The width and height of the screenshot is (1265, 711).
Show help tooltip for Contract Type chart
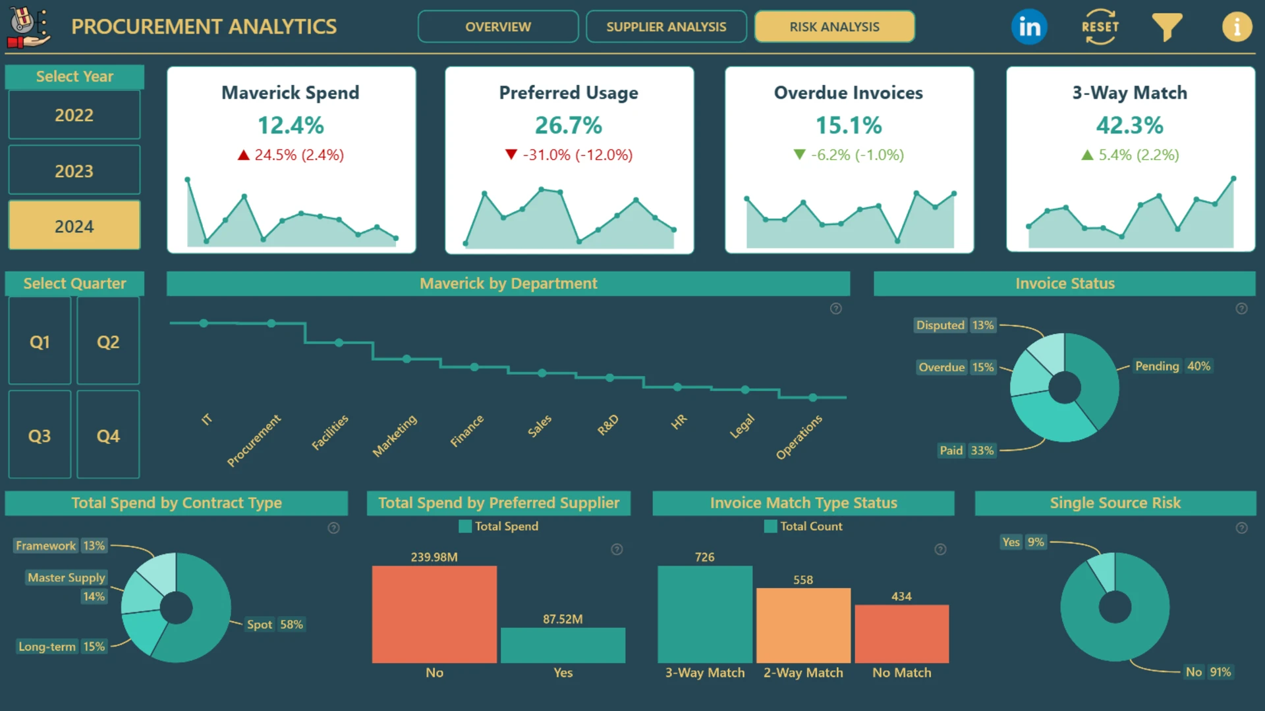[x=334, y=528]
